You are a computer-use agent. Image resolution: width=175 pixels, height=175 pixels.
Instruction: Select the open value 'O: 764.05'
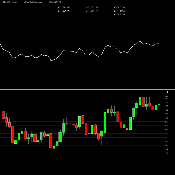coord(64,8)
